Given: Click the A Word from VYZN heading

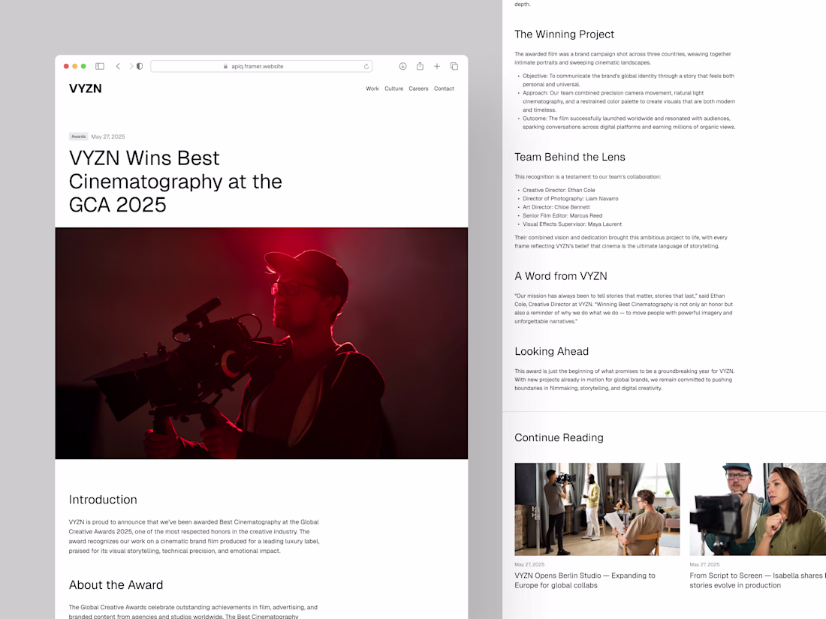Looking at the screenshot, I should coord(560,276).
